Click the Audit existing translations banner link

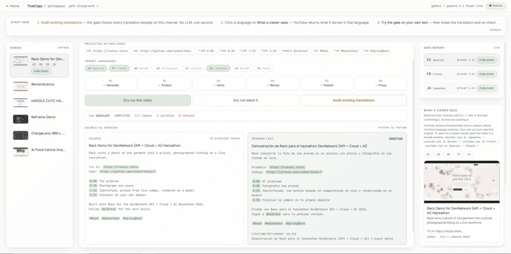pos(61,23)
